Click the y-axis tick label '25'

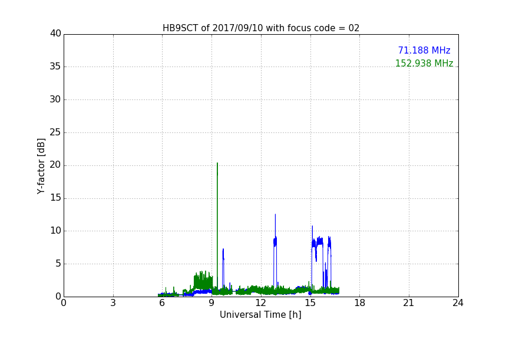click(55, 132)
